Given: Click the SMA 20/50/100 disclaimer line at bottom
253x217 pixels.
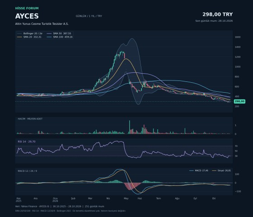Looking at the screenshot, I should click(x=70, y=211).
